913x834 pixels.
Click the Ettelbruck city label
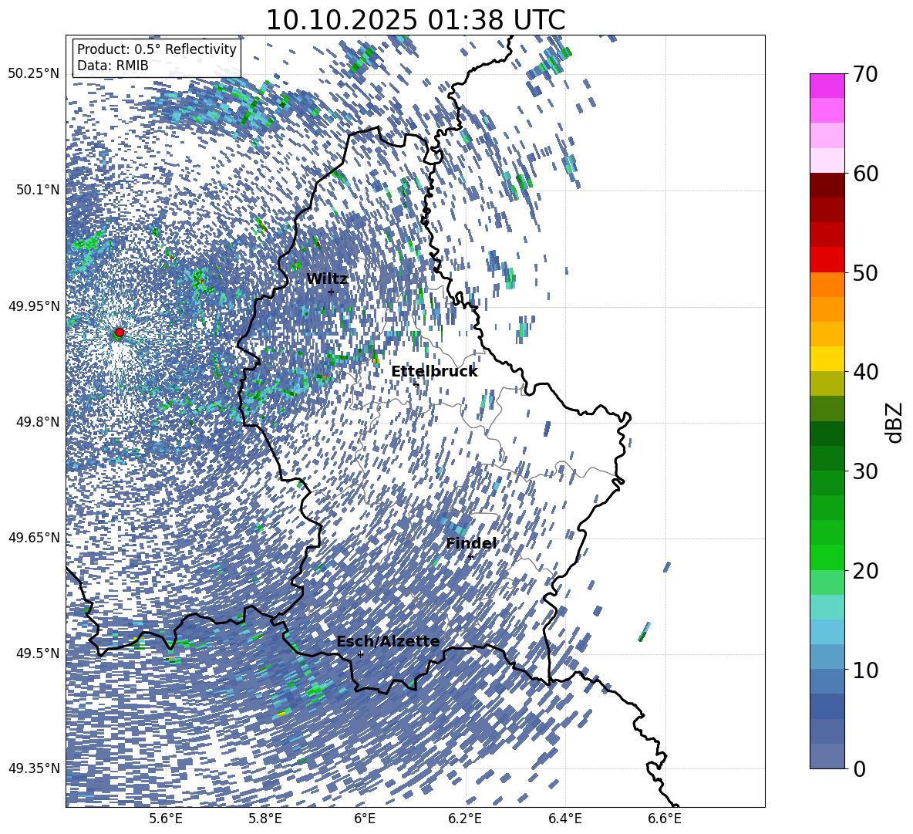(434, 372)
